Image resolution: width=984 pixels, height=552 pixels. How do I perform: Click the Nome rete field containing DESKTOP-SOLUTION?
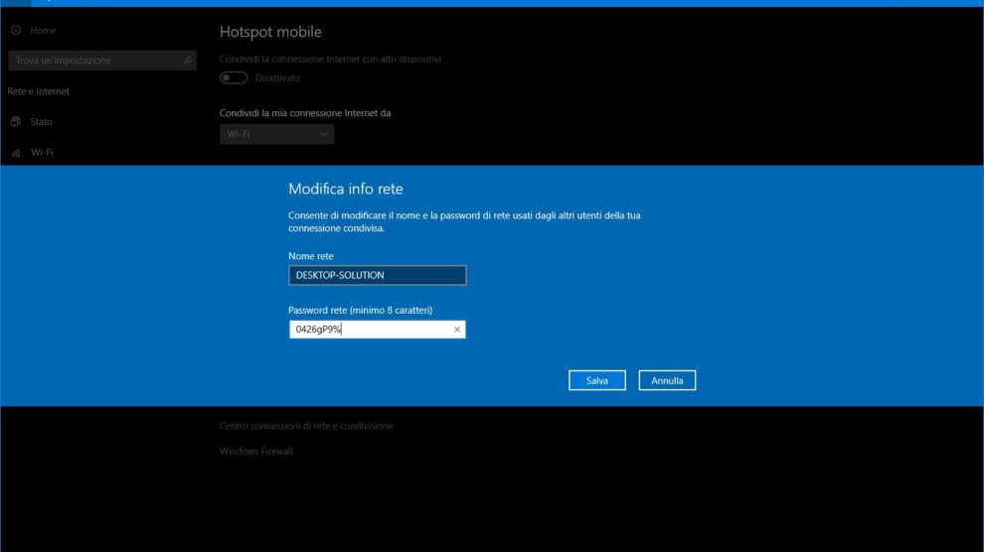click(377, 275)
